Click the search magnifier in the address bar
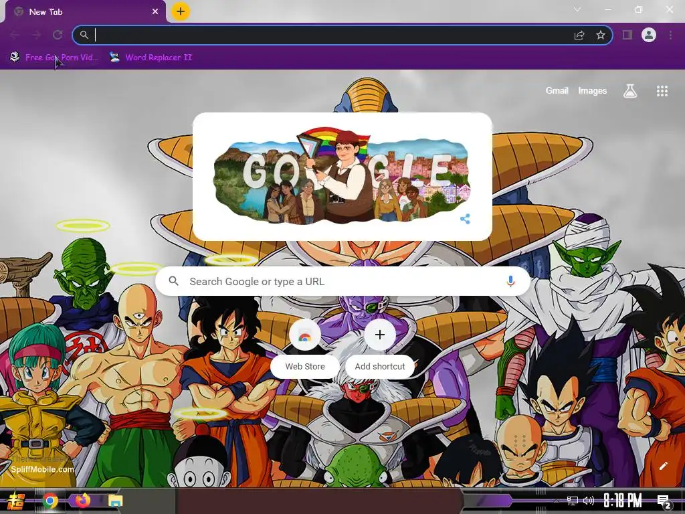Image resolution: width=685 pixels, height=514 pixels. [x=84, y=35]
